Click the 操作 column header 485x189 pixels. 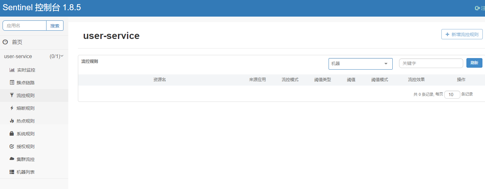tap(461, 79)
